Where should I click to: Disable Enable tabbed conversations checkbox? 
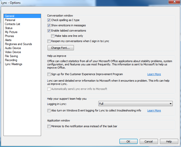[x=49, y=31]
